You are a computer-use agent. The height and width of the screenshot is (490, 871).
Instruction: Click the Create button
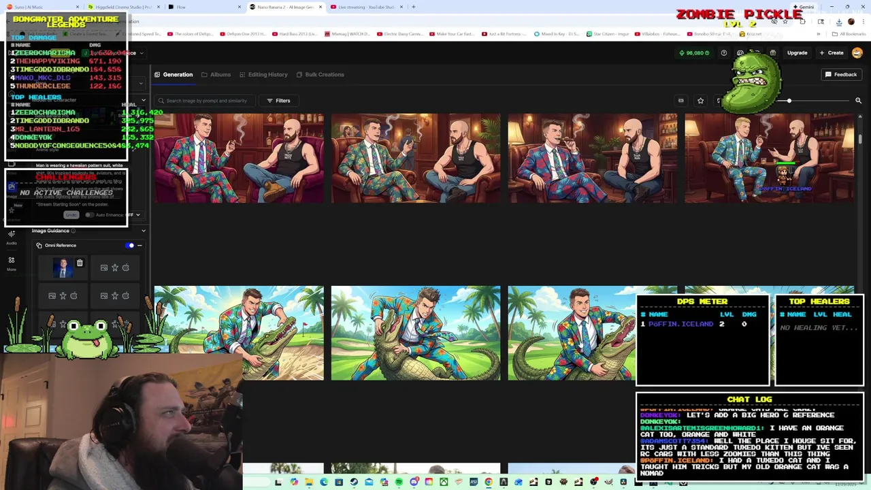click(x=831, y=52)
